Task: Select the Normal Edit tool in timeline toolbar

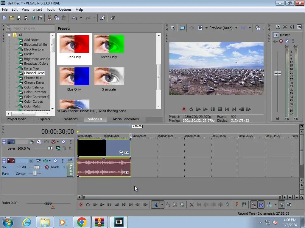Action: pos(156,205)
